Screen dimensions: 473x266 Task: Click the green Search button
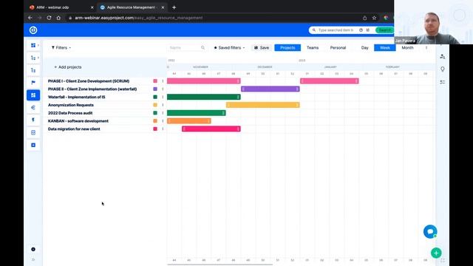[x=384, y=30]
